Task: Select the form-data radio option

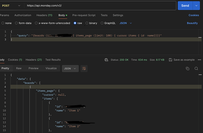Action: tap(23, 23)
